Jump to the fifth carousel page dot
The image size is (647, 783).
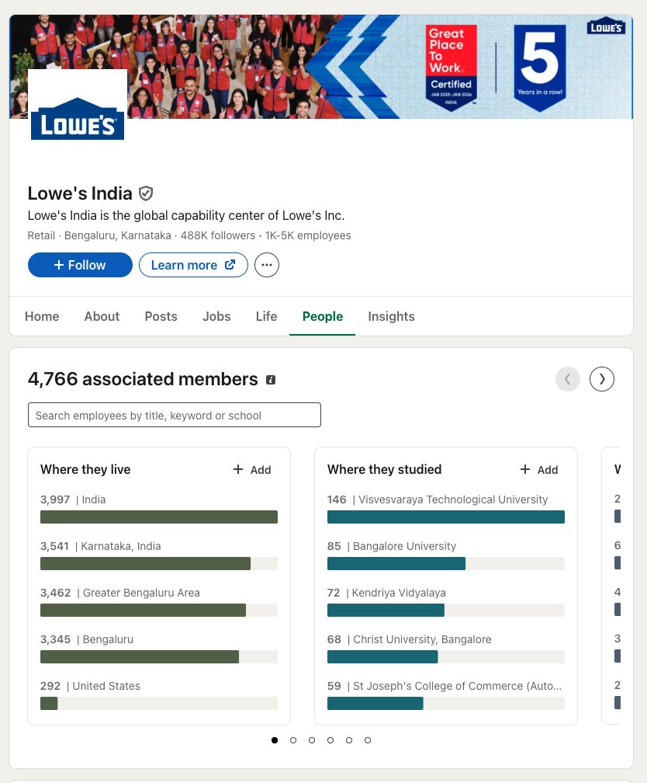click(349, 740)
